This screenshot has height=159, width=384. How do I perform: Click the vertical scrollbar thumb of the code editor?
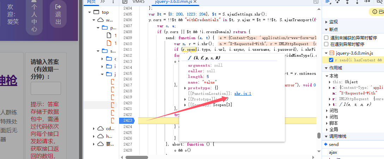pos(319,135)
